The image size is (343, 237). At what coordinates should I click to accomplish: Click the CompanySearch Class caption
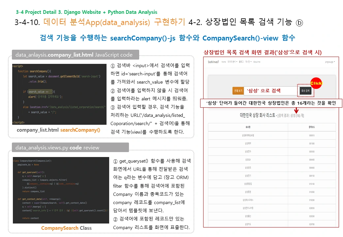pyautogui.click(x=67, y=228)
